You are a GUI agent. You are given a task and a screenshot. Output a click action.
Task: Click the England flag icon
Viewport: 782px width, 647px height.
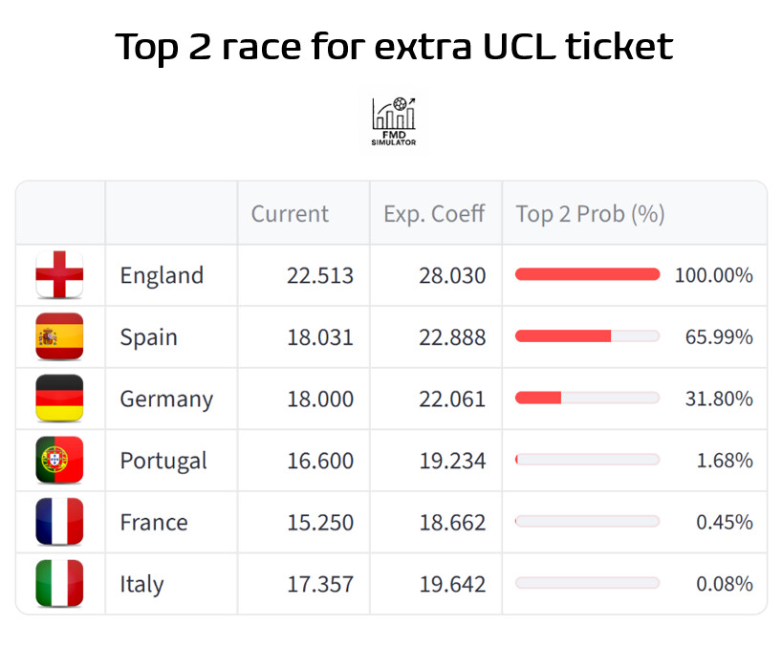tap(59, 275)
